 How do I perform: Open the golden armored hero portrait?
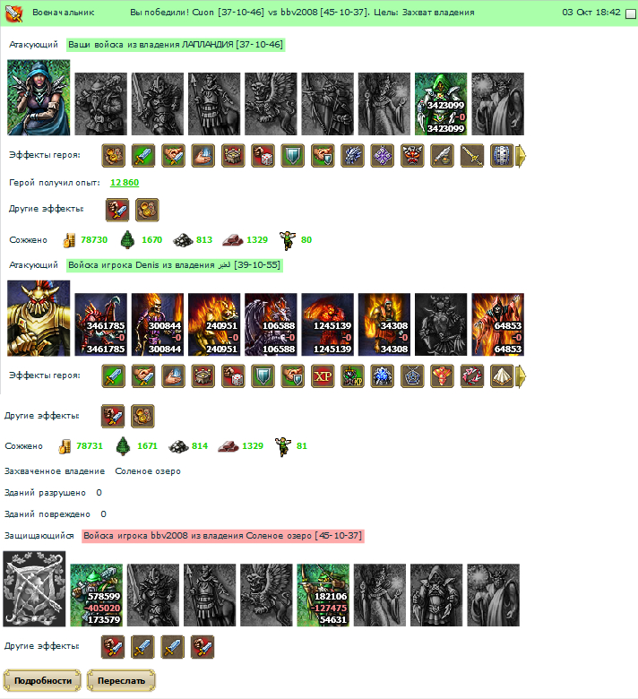39,318
